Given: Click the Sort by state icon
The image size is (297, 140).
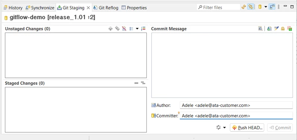Looking at the screenshot, I should pos(143,29).
